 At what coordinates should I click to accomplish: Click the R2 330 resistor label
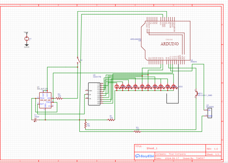[59, 95]
